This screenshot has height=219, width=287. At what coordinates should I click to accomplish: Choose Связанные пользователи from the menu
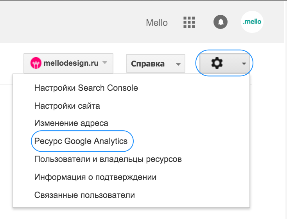84,195
